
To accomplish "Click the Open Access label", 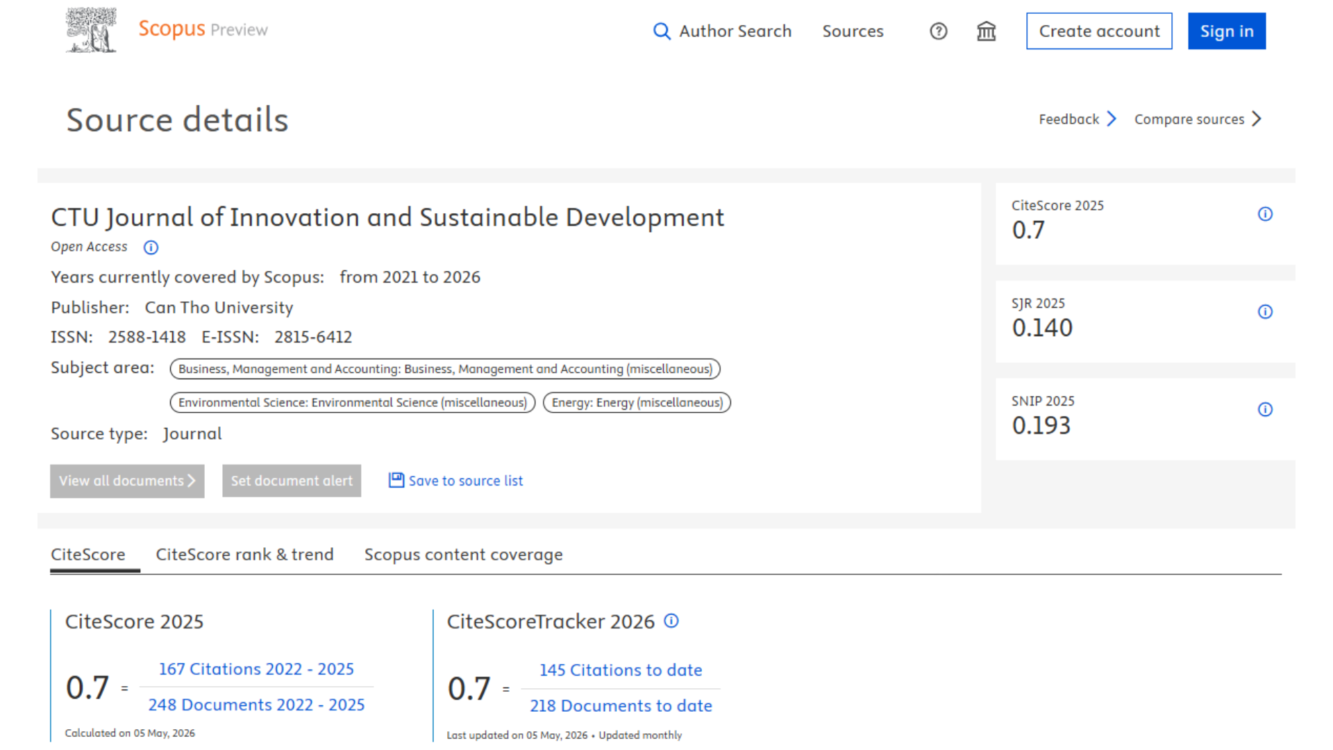I will click(89, 247).
